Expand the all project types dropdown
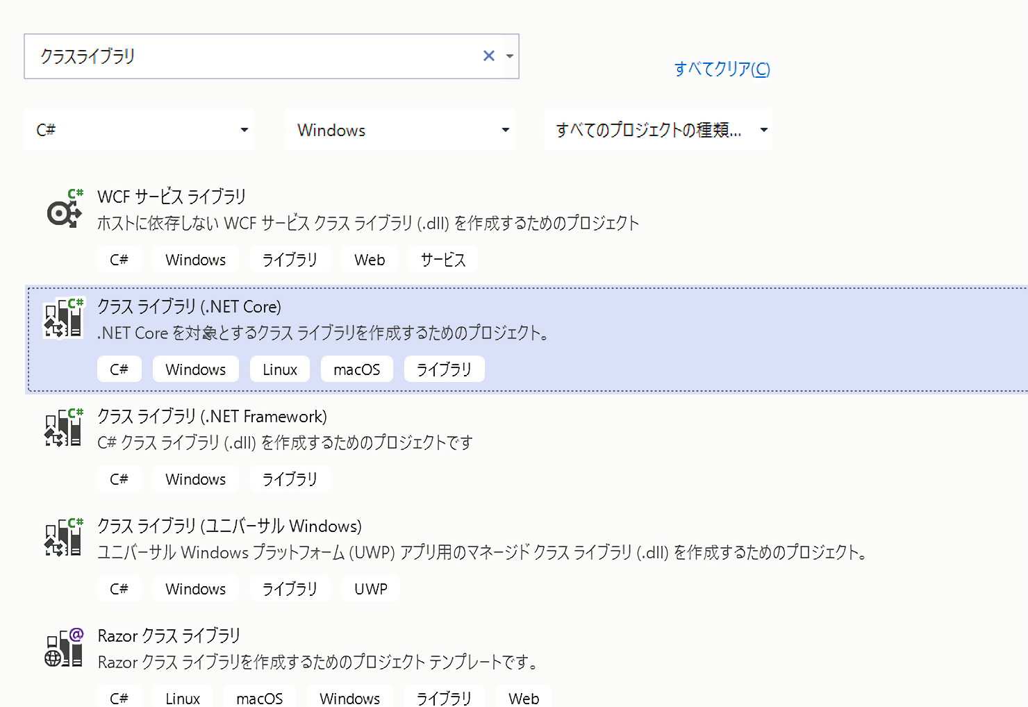The image size is (1028, 707). coord(658,130)
